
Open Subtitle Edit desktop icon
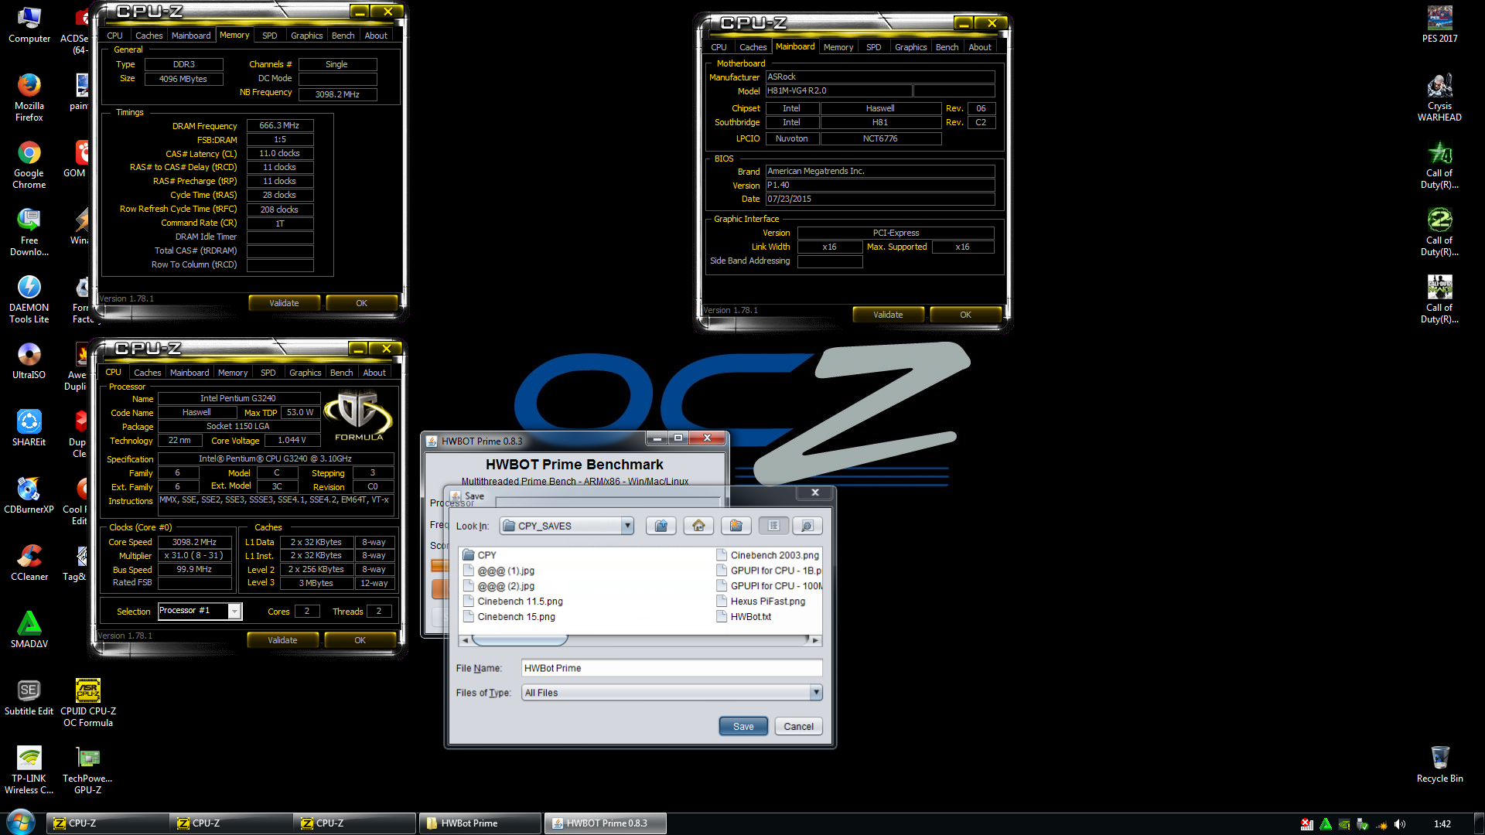pyautogui.click(x=29, y=697)
